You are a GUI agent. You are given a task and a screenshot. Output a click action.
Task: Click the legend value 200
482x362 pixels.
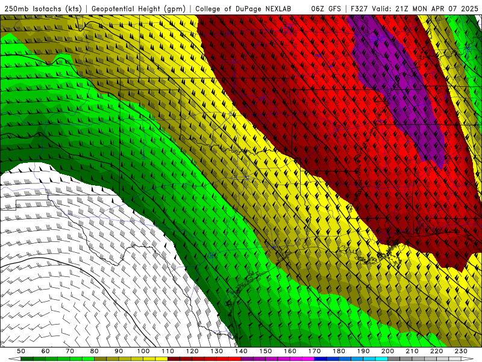[387, 351]
